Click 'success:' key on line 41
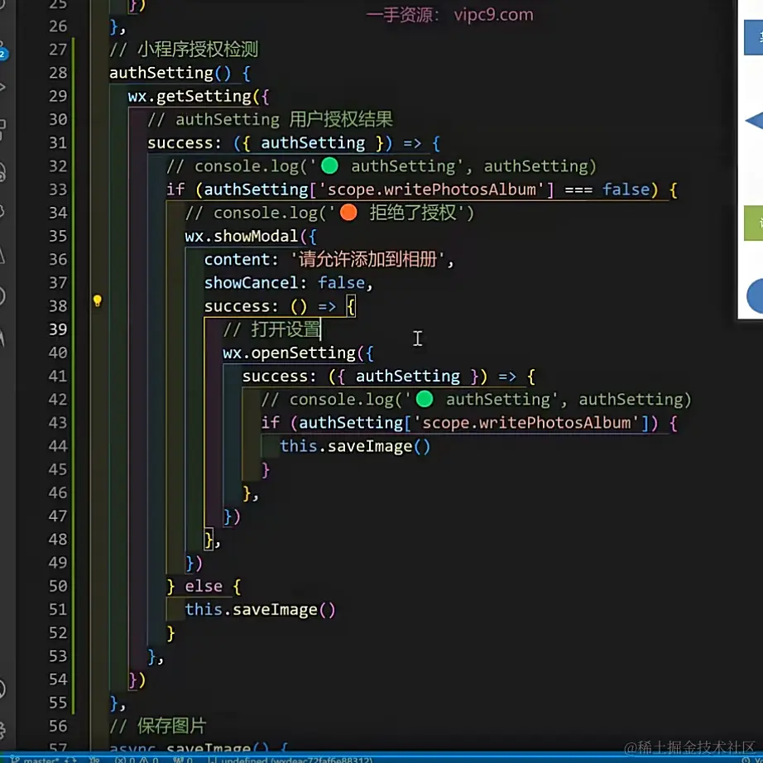 point(280,377)
